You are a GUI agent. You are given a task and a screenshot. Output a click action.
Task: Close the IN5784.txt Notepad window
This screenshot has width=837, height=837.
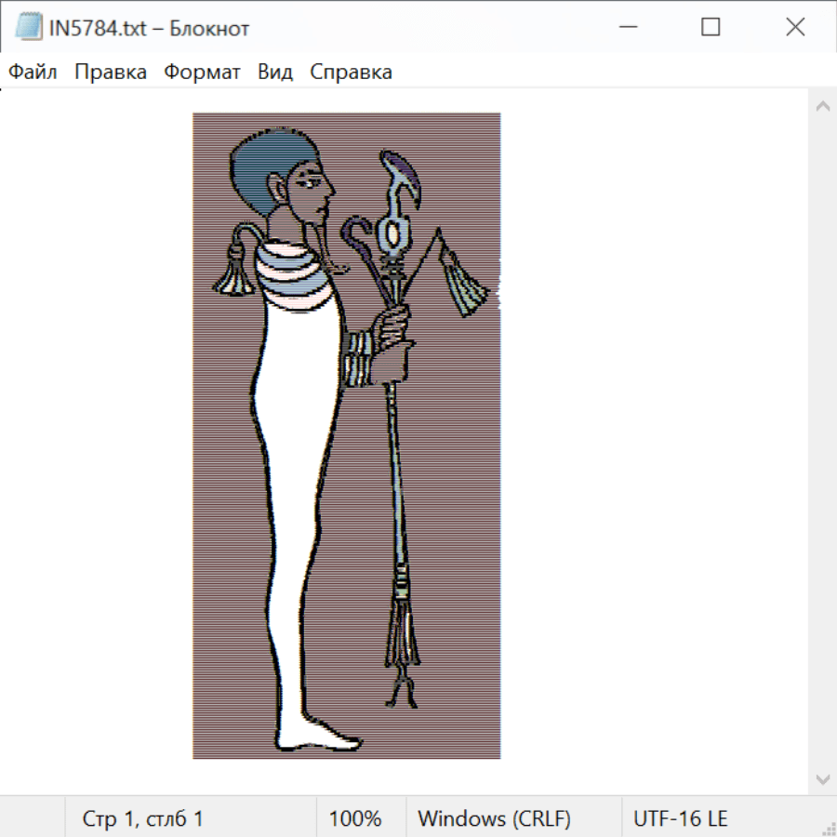pyautogui.click(x=795, y=28)
